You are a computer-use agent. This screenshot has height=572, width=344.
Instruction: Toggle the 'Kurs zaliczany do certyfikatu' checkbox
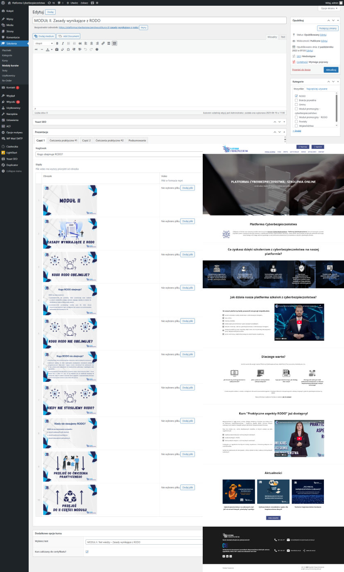[x=86, y=552]
